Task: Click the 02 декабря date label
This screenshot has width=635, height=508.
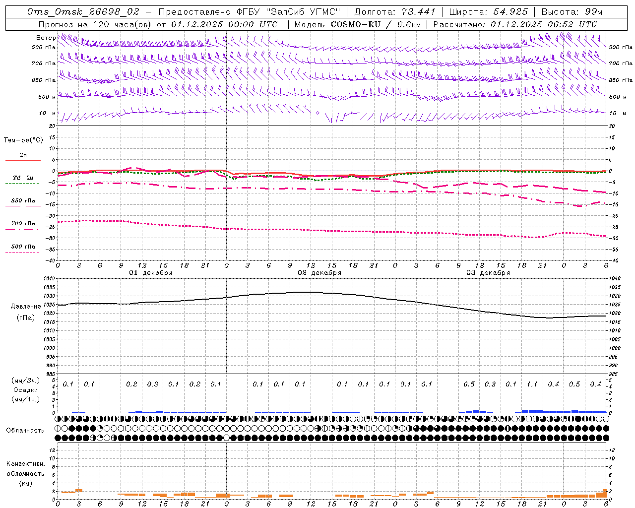Action: click(319, 273)
